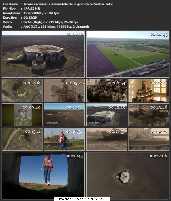The width and height of the screenshot is (171, 201).
Task: Click the 'Resolution' label
Action: 12,13
